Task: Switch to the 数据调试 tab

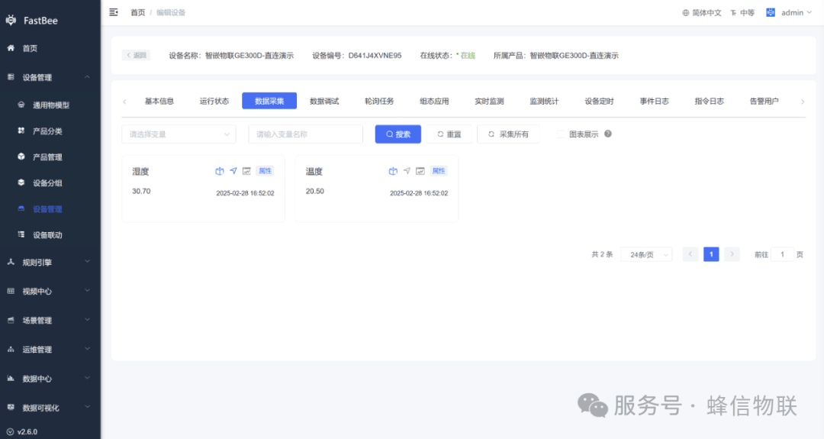Action: coord(324,101)
